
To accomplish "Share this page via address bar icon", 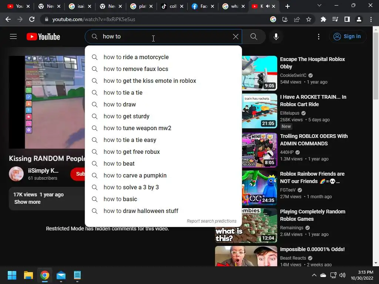I will coord(297,19).
